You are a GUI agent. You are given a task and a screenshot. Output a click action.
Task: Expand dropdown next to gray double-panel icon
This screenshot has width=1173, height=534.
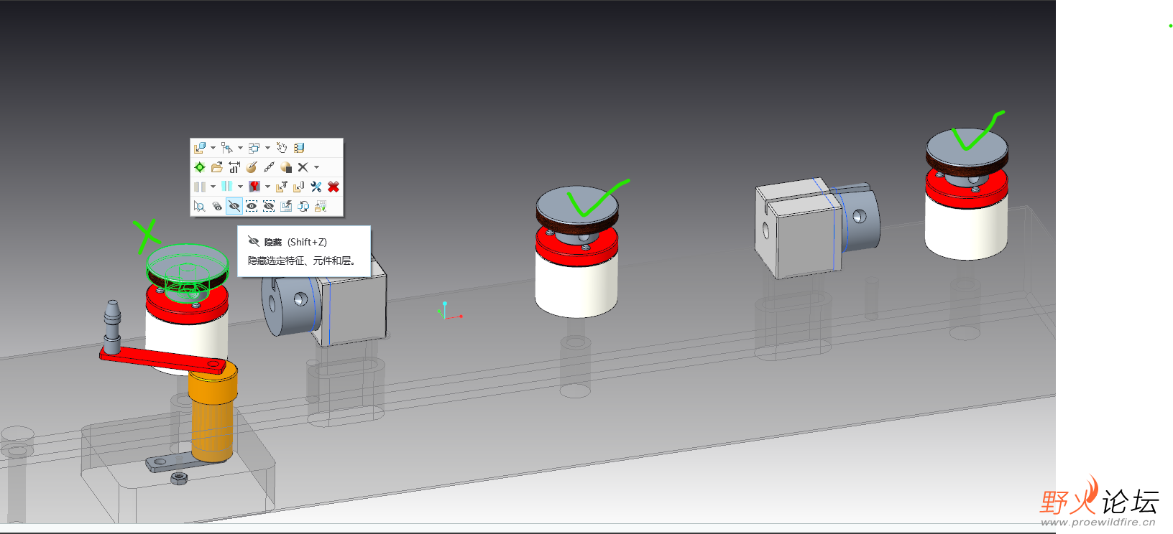(213, 187)
